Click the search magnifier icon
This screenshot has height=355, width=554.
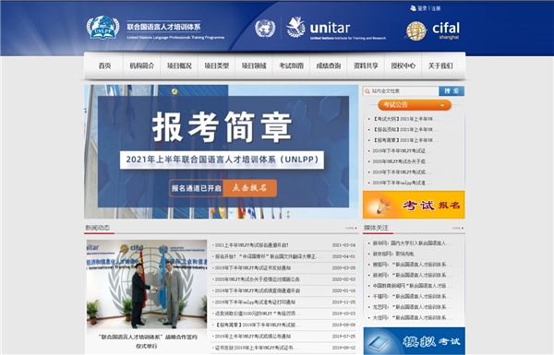(x=367, y=91)
